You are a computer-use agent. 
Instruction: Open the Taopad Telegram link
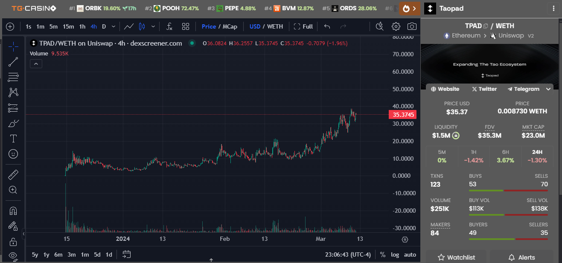(x=523, y=89)
